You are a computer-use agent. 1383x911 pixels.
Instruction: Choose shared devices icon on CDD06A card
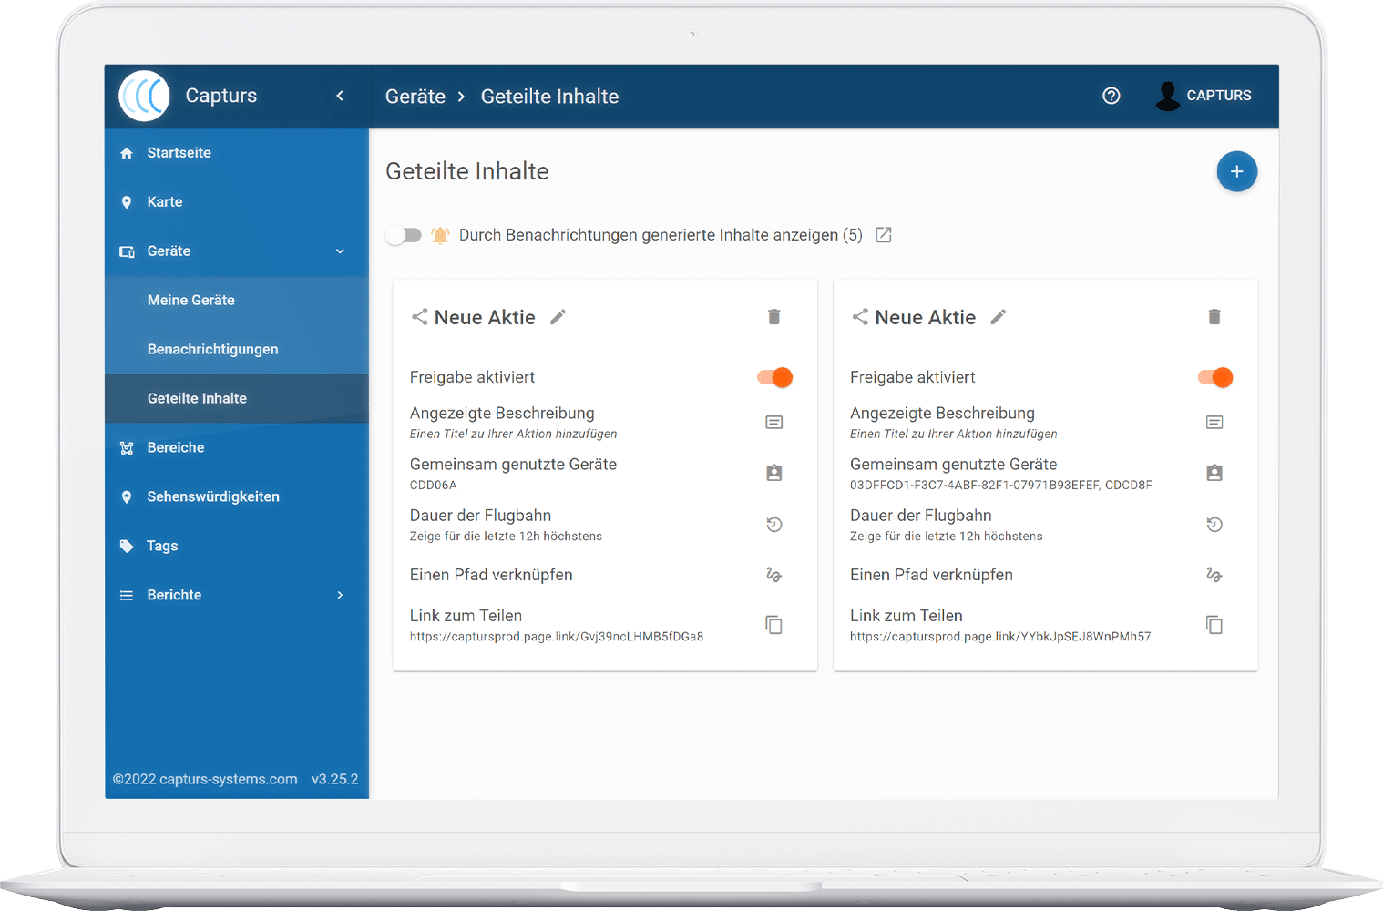[x=774, y=473]
